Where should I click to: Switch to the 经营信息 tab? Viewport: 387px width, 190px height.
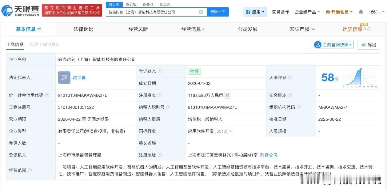193,29
